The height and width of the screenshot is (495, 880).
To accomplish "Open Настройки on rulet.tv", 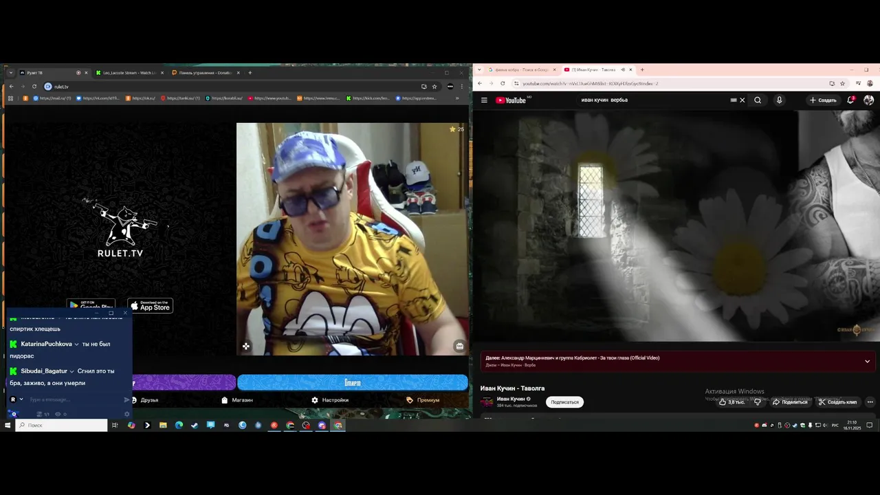I will pyautogui.click(x=330, y=400).
